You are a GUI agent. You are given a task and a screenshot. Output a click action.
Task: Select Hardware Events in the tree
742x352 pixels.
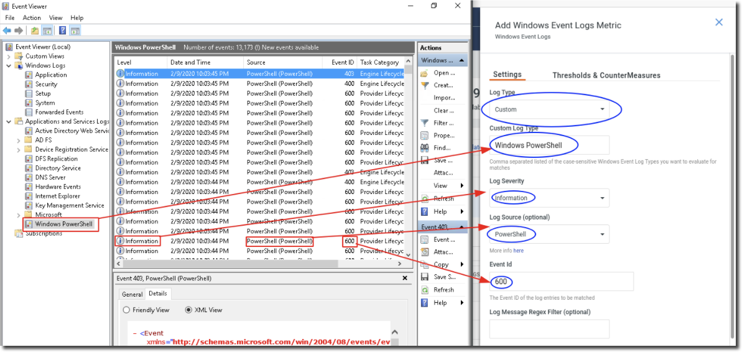coord(58,187)
